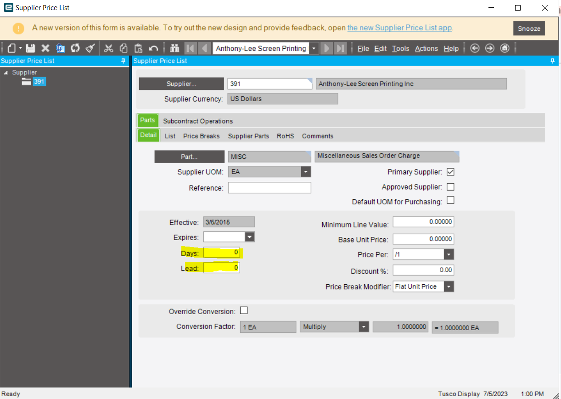The height and width of the screenshot is (399, 561).
Task: Open the New menu dropdown arrow
Action: click(20, 49)
